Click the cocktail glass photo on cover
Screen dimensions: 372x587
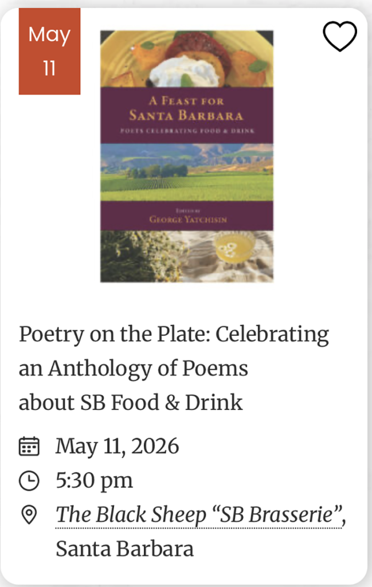[235, 252]
